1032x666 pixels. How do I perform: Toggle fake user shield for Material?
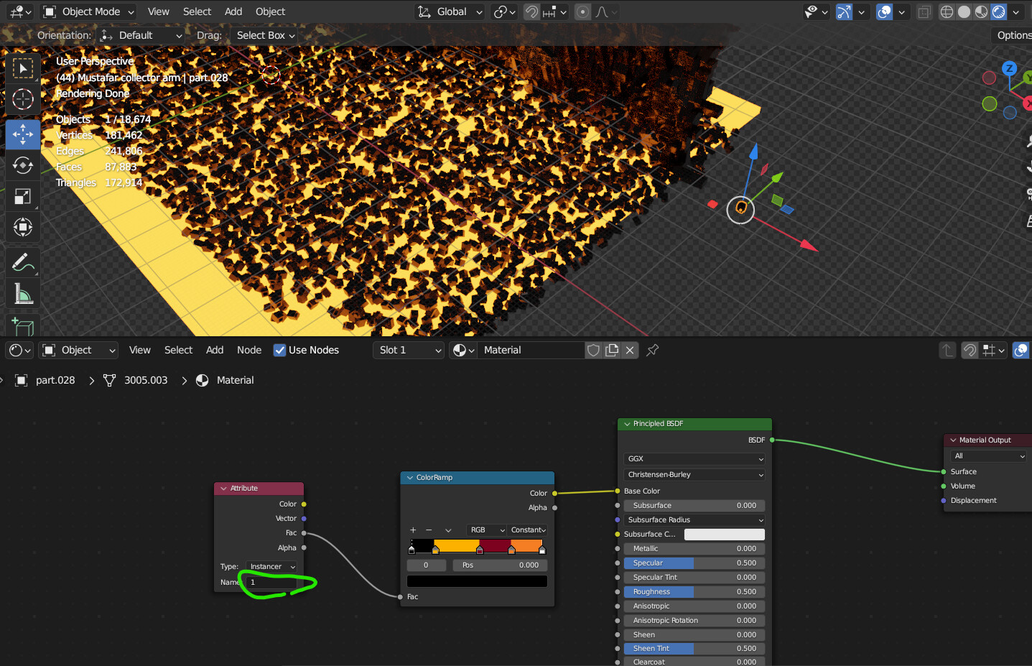click(593, 350)
